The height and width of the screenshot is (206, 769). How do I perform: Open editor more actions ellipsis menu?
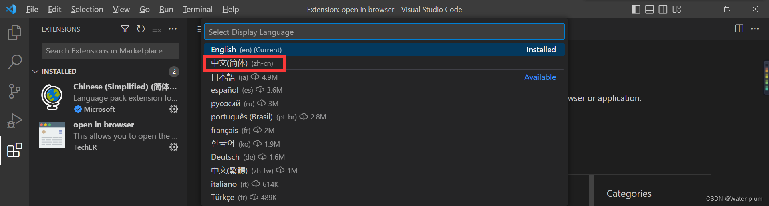coord(755,29)
